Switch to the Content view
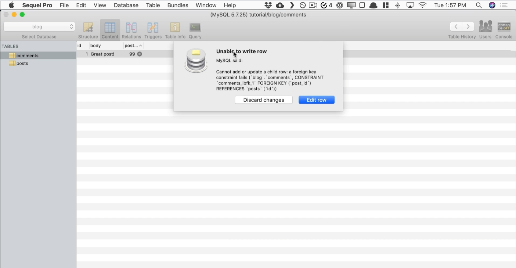Screen dimensions: 516x268 coord(110,30)
